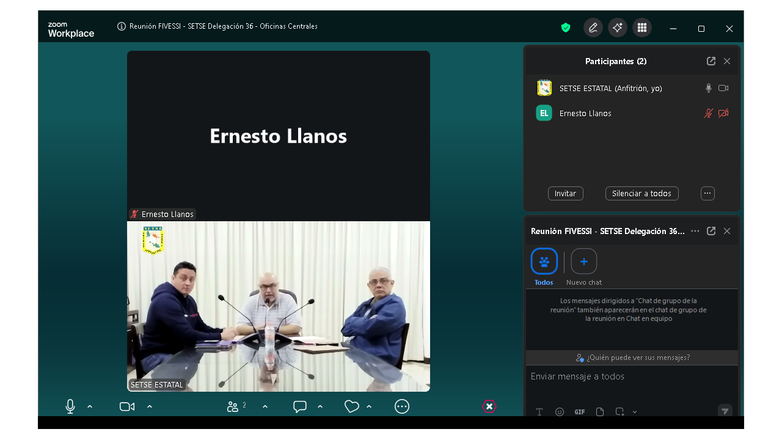The image size is (782, 440).
Task: Pop out the Participantes panel
Action: 711,61
